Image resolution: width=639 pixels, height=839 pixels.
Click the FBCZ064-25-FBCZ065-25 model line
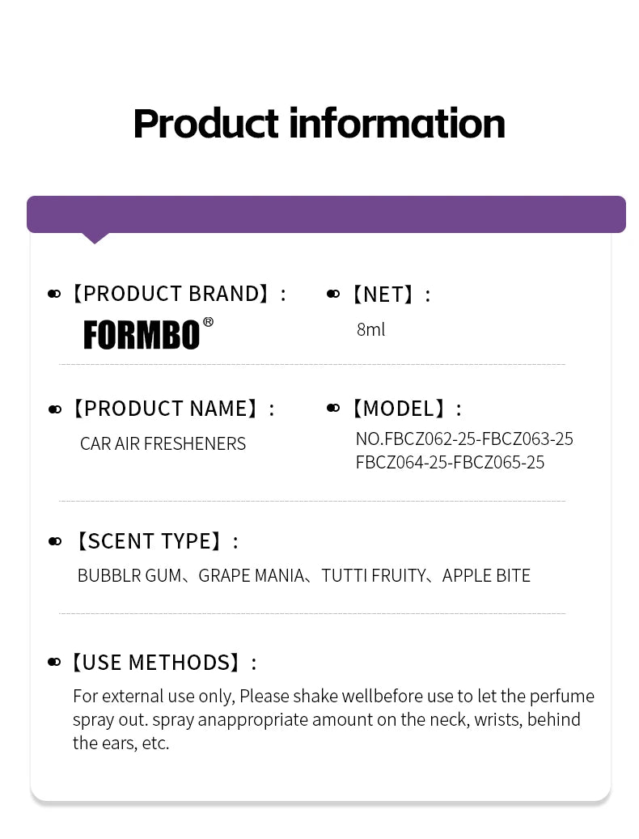coord(450,462)
